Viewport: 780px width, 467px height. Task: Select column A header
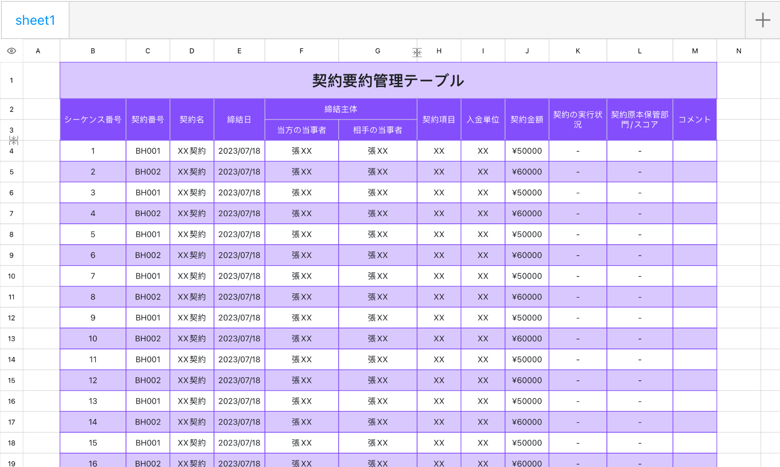pos(38,51)
